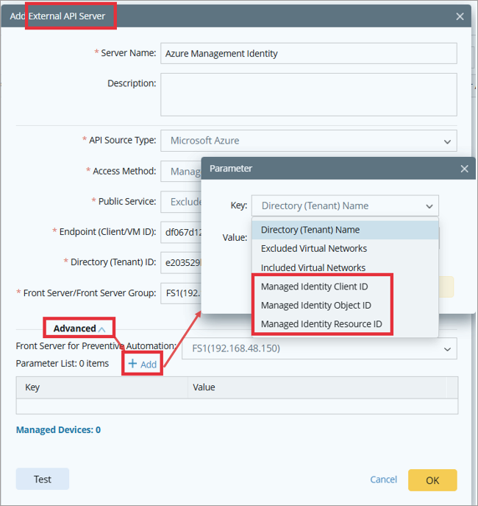
Task: Click the yellow OK button
Action: coord(432,480)
